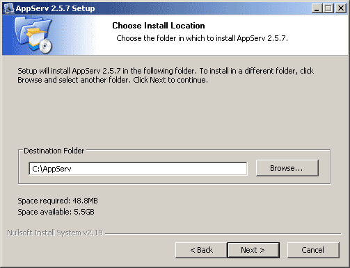Focus the C:\AppServ destination path field
Screen dimensions: 350x268
click(138, 169)
